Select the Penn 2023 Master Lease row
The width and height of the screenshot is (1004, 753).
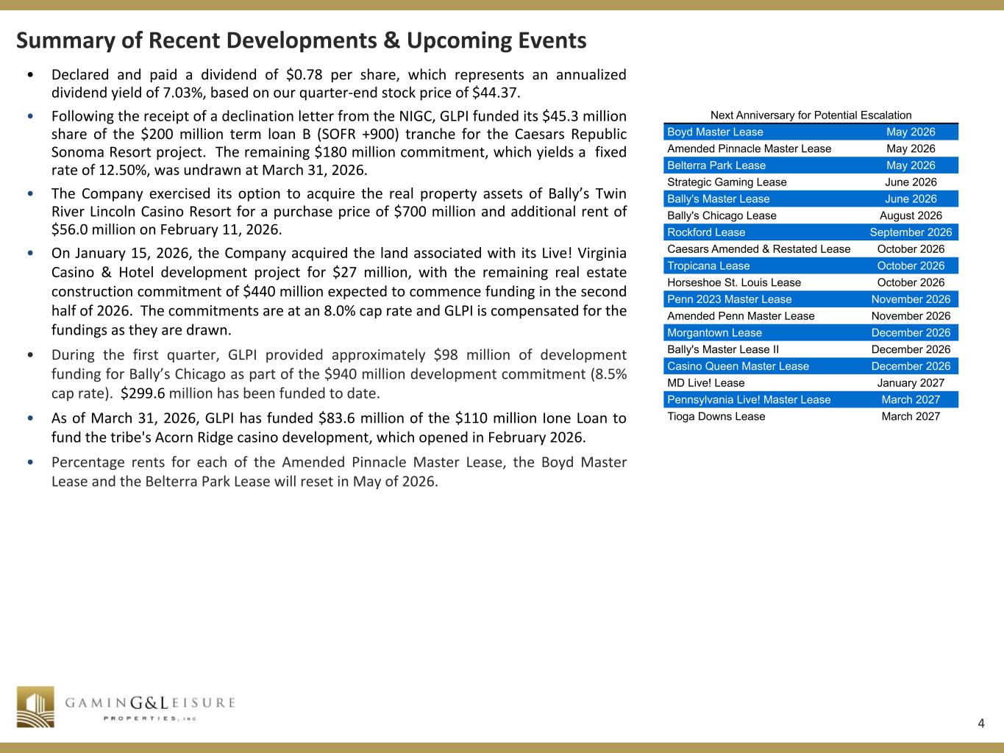[x=811, y=299]
